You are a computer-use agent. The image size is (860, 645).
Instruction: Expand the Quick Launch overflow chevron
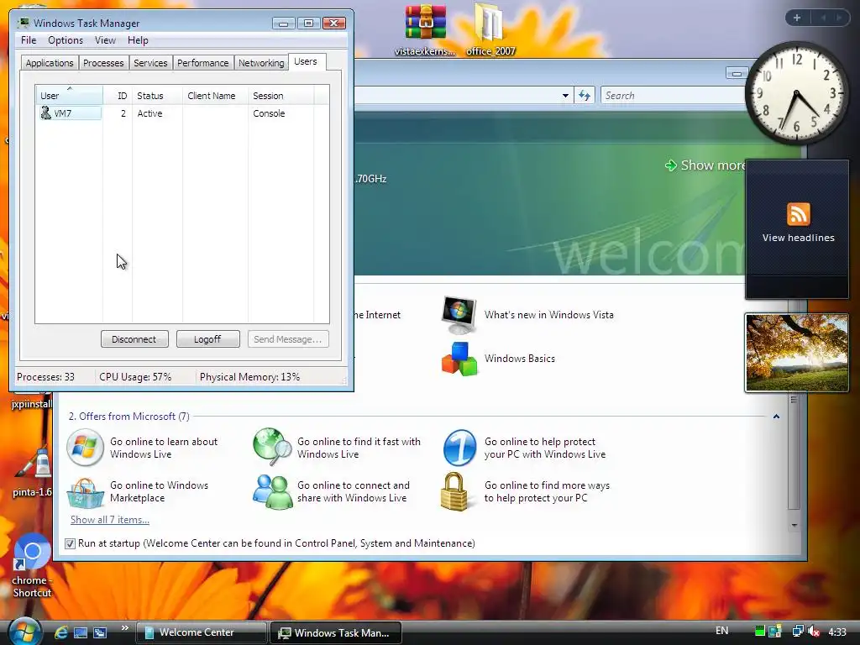click(x=124, y=628)
